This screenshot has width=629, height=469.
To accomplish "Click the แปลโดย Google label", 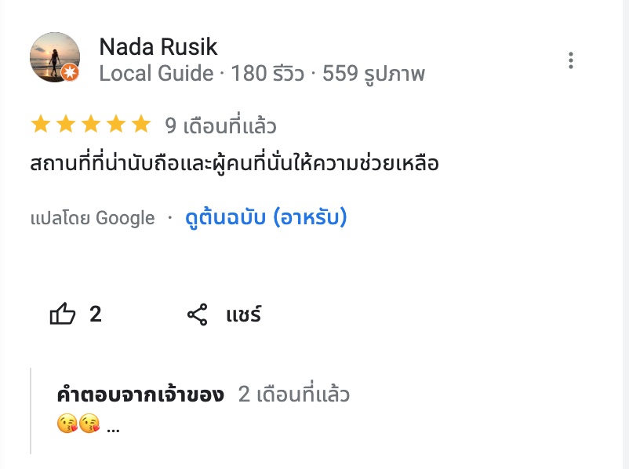I will pyautogui.click(x=93, y=218).
